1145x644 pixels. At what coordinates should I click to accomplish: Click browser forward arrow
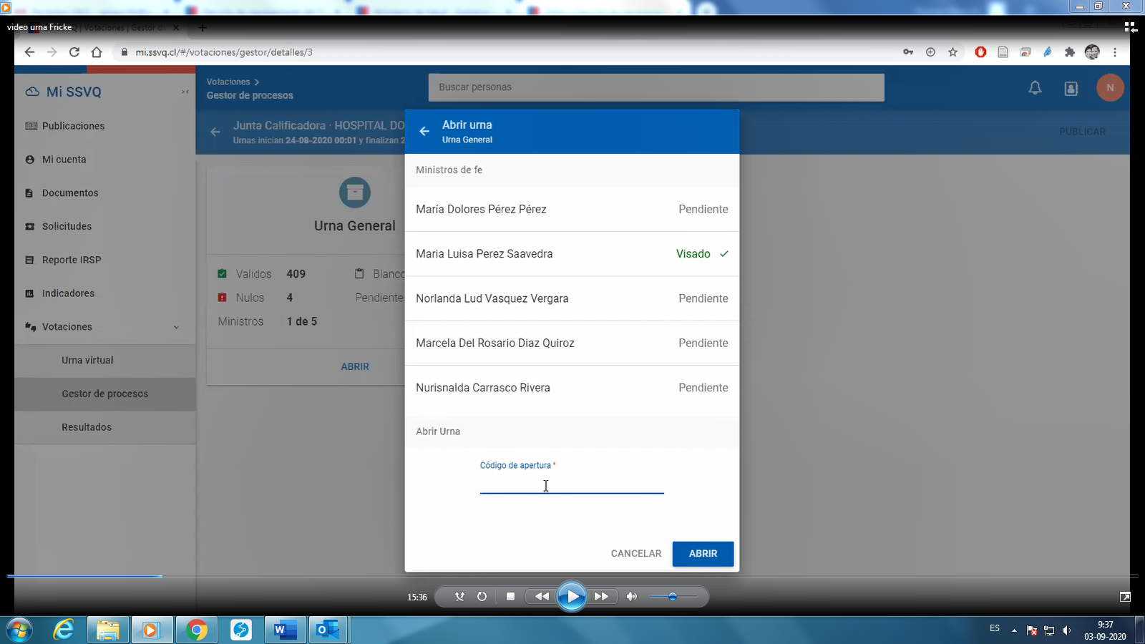click(52, 52)
